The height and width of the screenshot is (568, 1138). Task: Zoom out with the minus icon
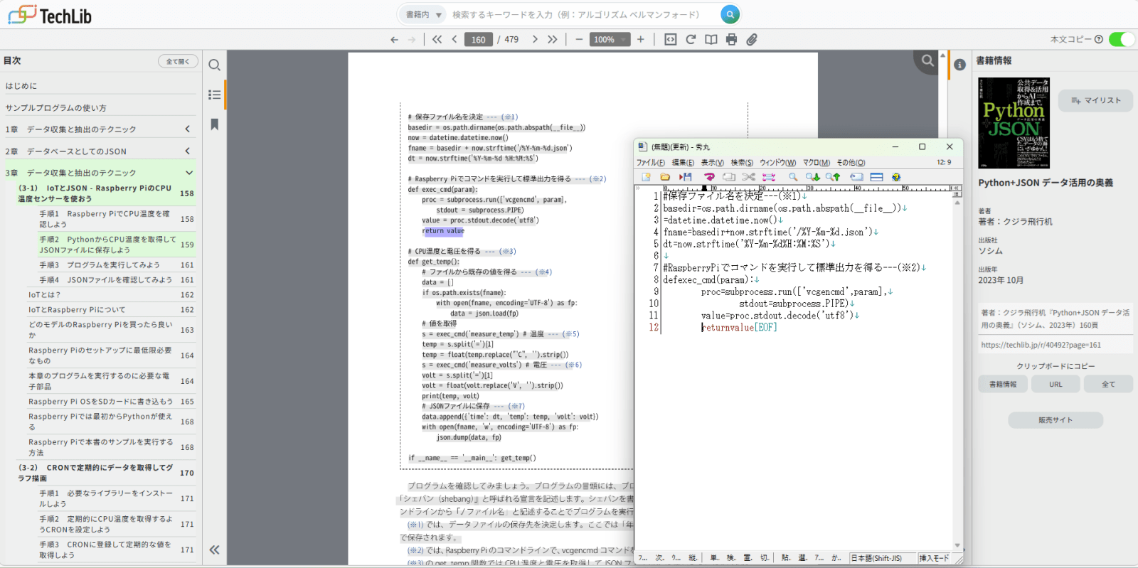click(579, 40)
